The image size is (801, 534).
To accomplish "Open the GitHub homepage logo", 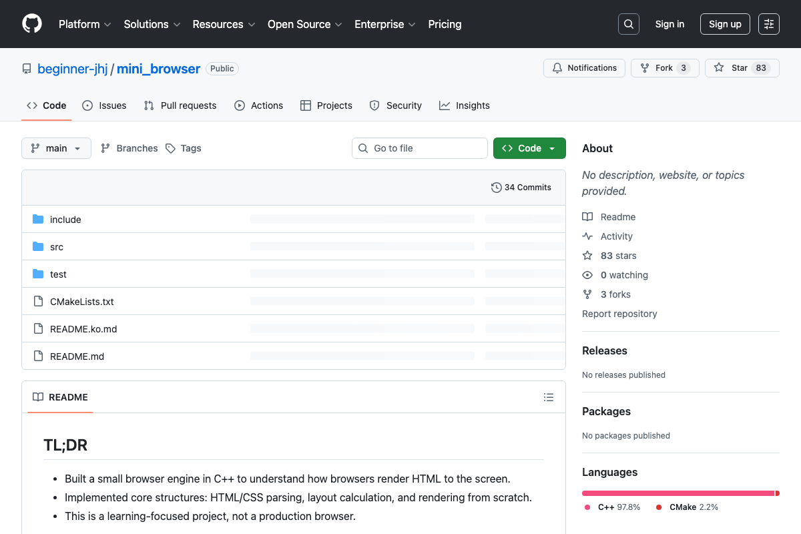I will click(32, 24).
